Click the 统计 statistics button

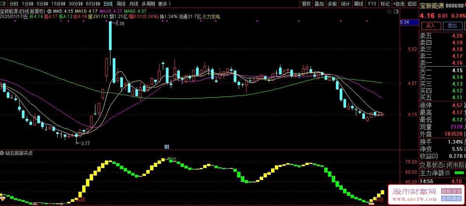[345, 3]
